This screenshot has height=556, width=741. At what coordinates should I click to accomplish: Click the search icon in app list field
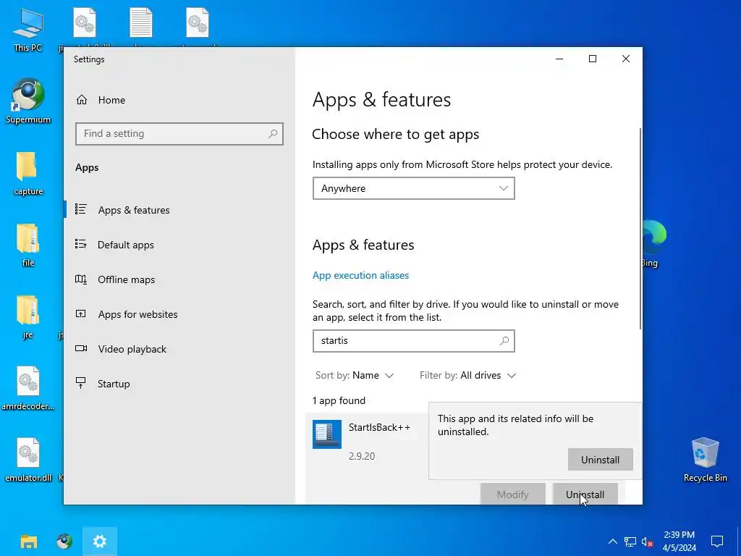point(504,341)
